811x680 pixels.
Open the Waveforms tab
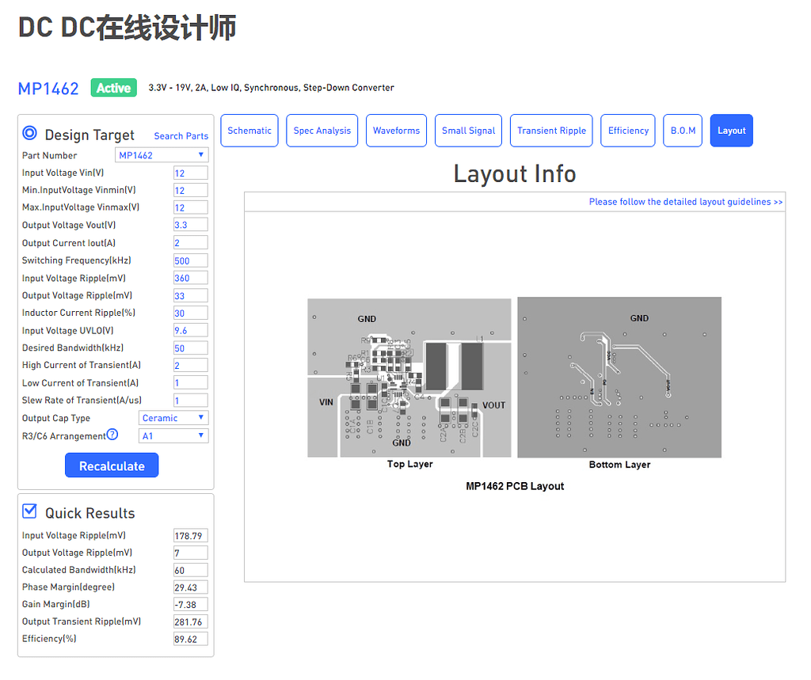coord(396,130)
